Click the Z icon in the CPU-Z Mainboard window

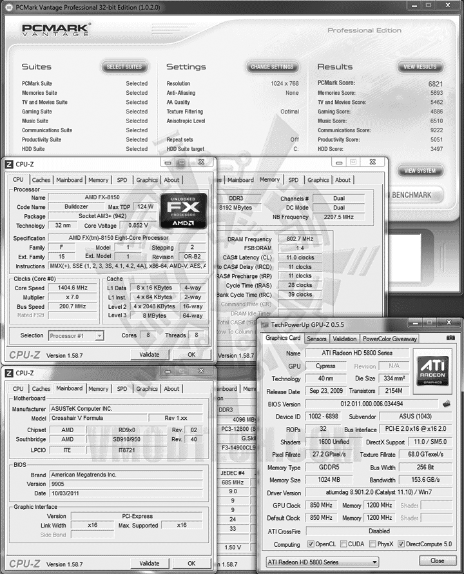pos(9,373)
